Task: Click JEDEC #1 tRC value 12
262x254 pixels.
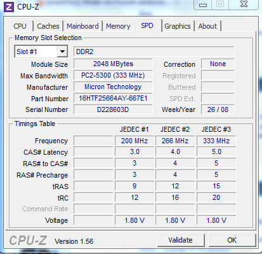Action: click(x=134, y=197)
